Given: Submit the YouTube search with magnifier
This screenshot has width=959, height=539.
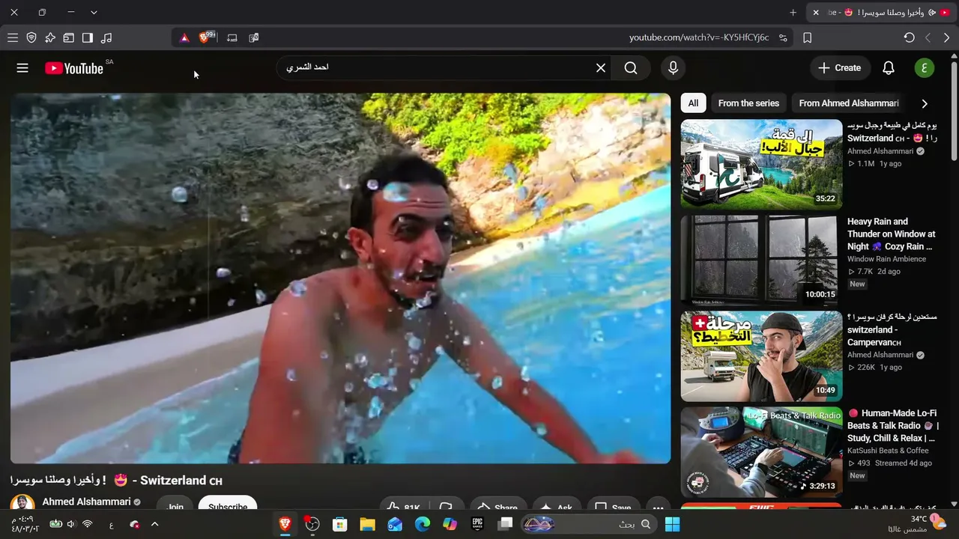Looking at the screenshot, I should [631, 68].
